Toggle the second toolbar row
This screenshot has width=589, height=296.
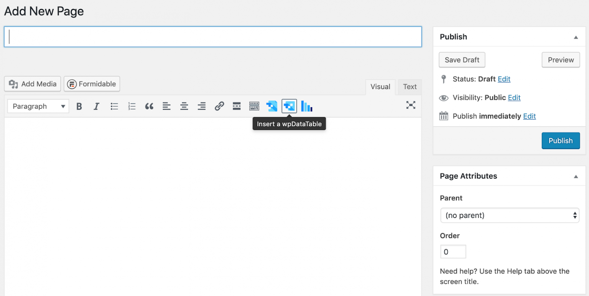click(254, 106)
